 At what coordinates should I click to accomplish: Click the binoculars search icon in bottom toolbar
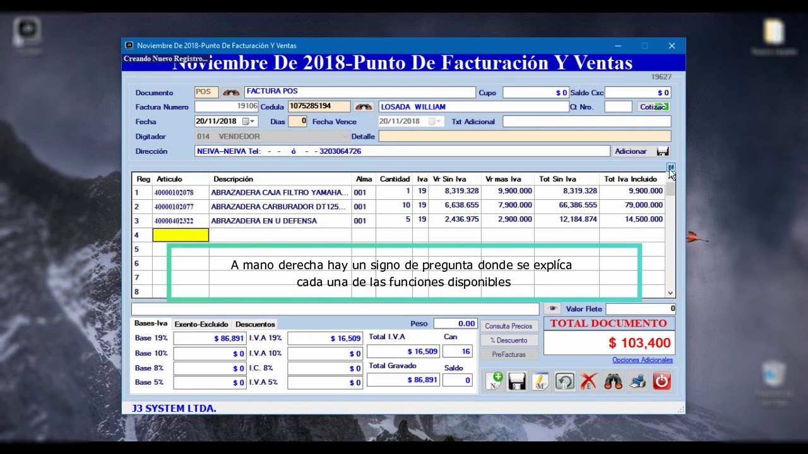tap(613, 381)
